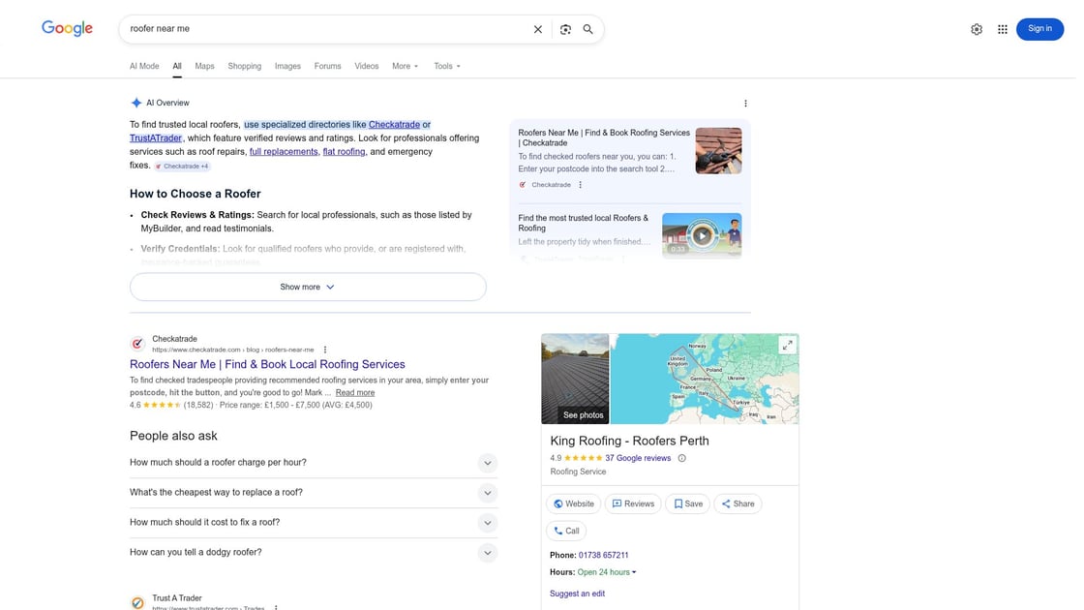View King Roofing photos thumbnail

(x=575, y=379)
